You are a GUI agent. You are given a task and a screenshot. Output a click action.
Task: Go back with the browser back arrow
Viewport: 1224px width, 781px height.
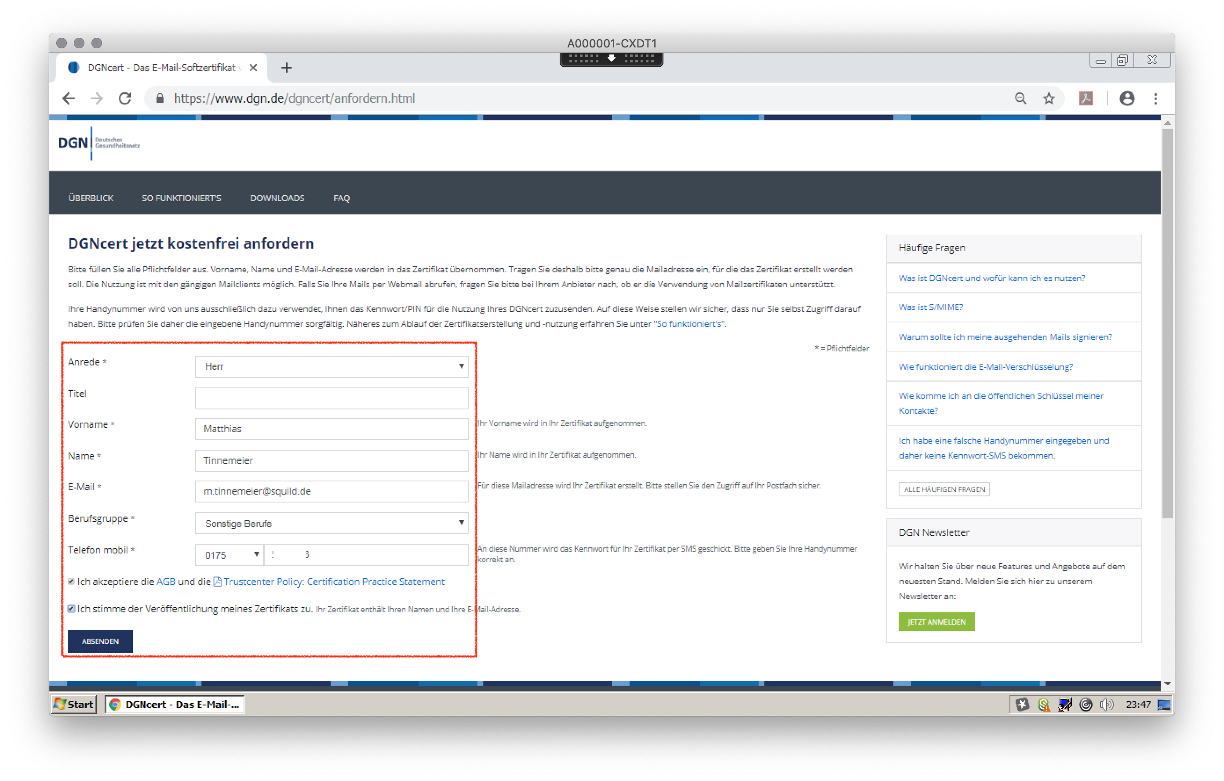pos(69,98)
